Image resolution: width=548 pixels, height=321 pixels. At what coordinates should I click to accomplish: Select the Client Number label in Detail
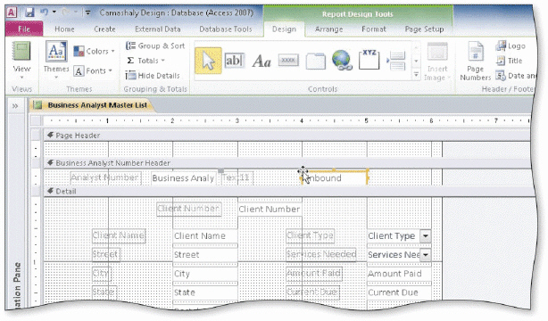(188, 209)
